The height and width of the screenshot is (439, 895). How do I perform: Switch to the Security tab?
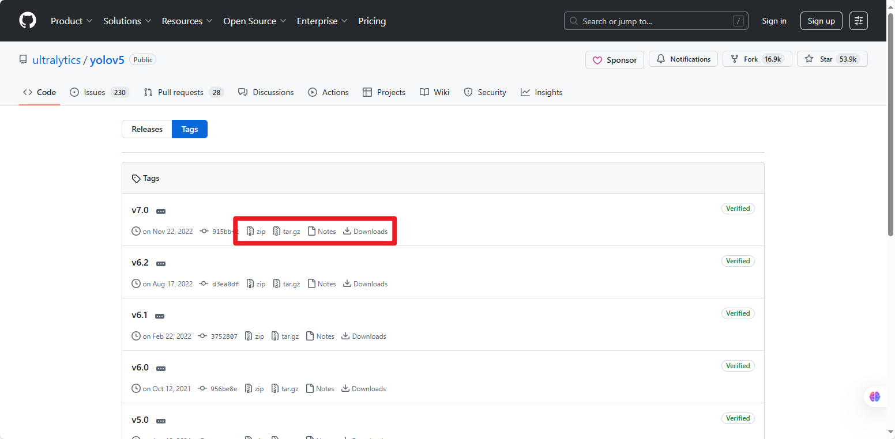pyautogui.click(x=485, y=92)
